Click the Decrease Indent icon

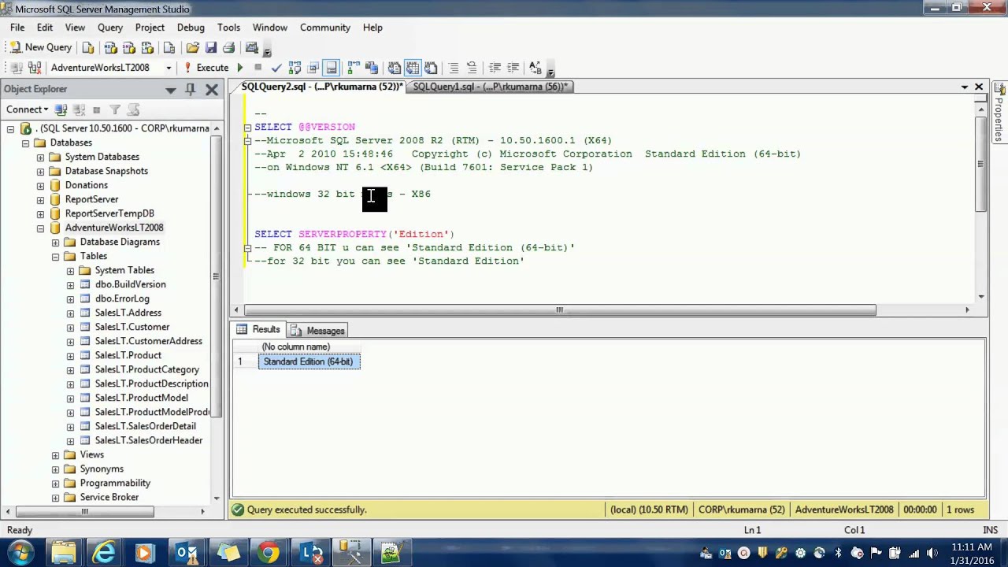(x=495, y=68)
